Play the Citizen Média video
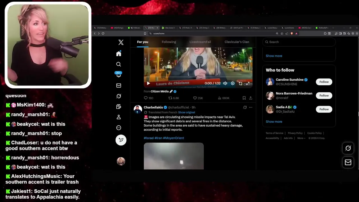Viewport: 359px width, 202px height. point(148,83)
